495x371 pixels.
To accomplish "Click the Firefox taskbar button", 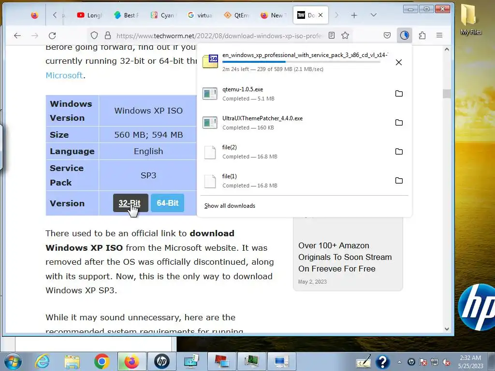I will coord(131,361).
